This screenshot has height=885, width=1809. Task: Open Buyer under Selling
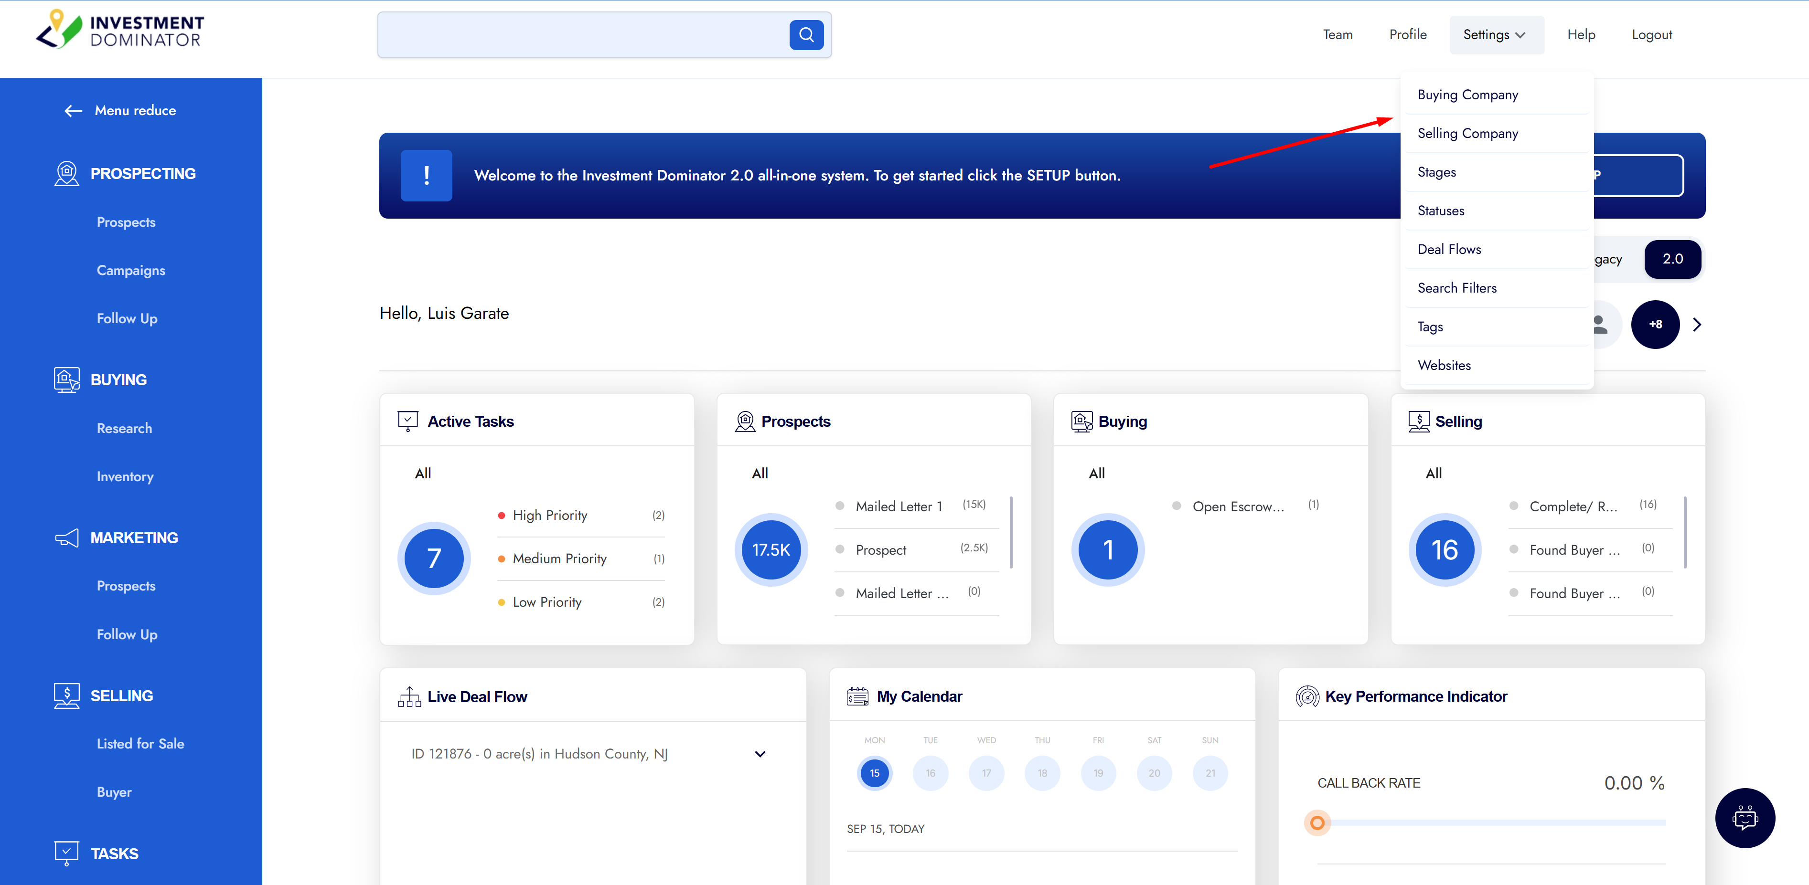pos(115,792)
